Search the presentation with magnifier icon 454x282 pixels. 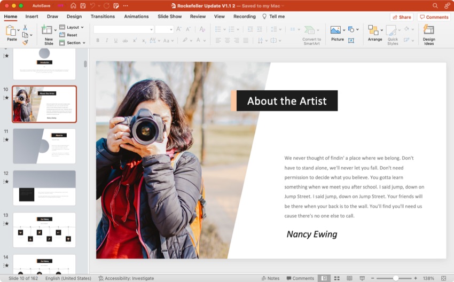435,5
